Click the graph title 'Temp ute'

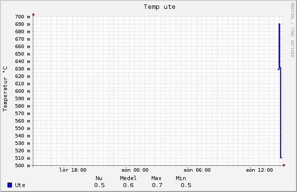click(160, 7)
